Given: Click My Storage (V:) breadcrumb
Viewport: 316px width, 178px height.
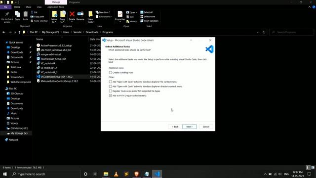Looking at the screenshot, I should coord(50,32).
